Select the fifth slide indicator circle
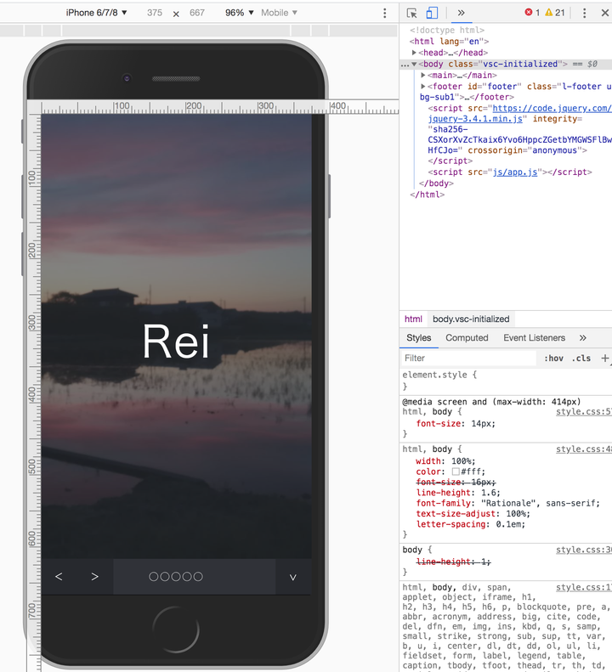This screenshot has width=612, height=672. click(198, 577)
